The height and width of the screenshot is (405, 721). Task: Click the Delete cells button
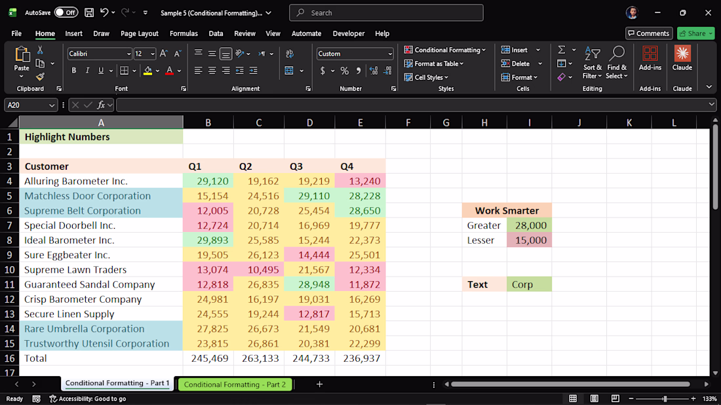[515, 64]
